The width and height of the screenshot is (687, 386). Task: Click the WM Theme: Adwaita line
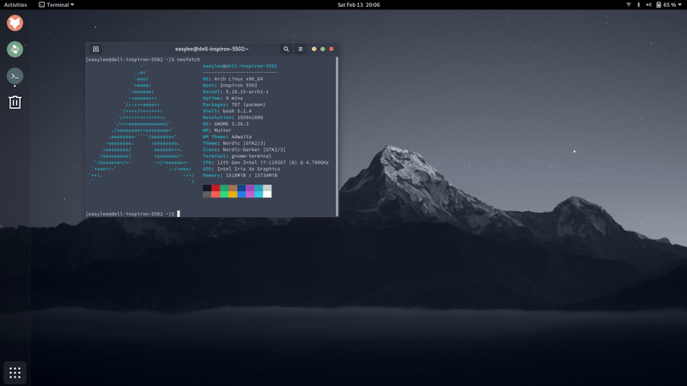tap(227, 136)
